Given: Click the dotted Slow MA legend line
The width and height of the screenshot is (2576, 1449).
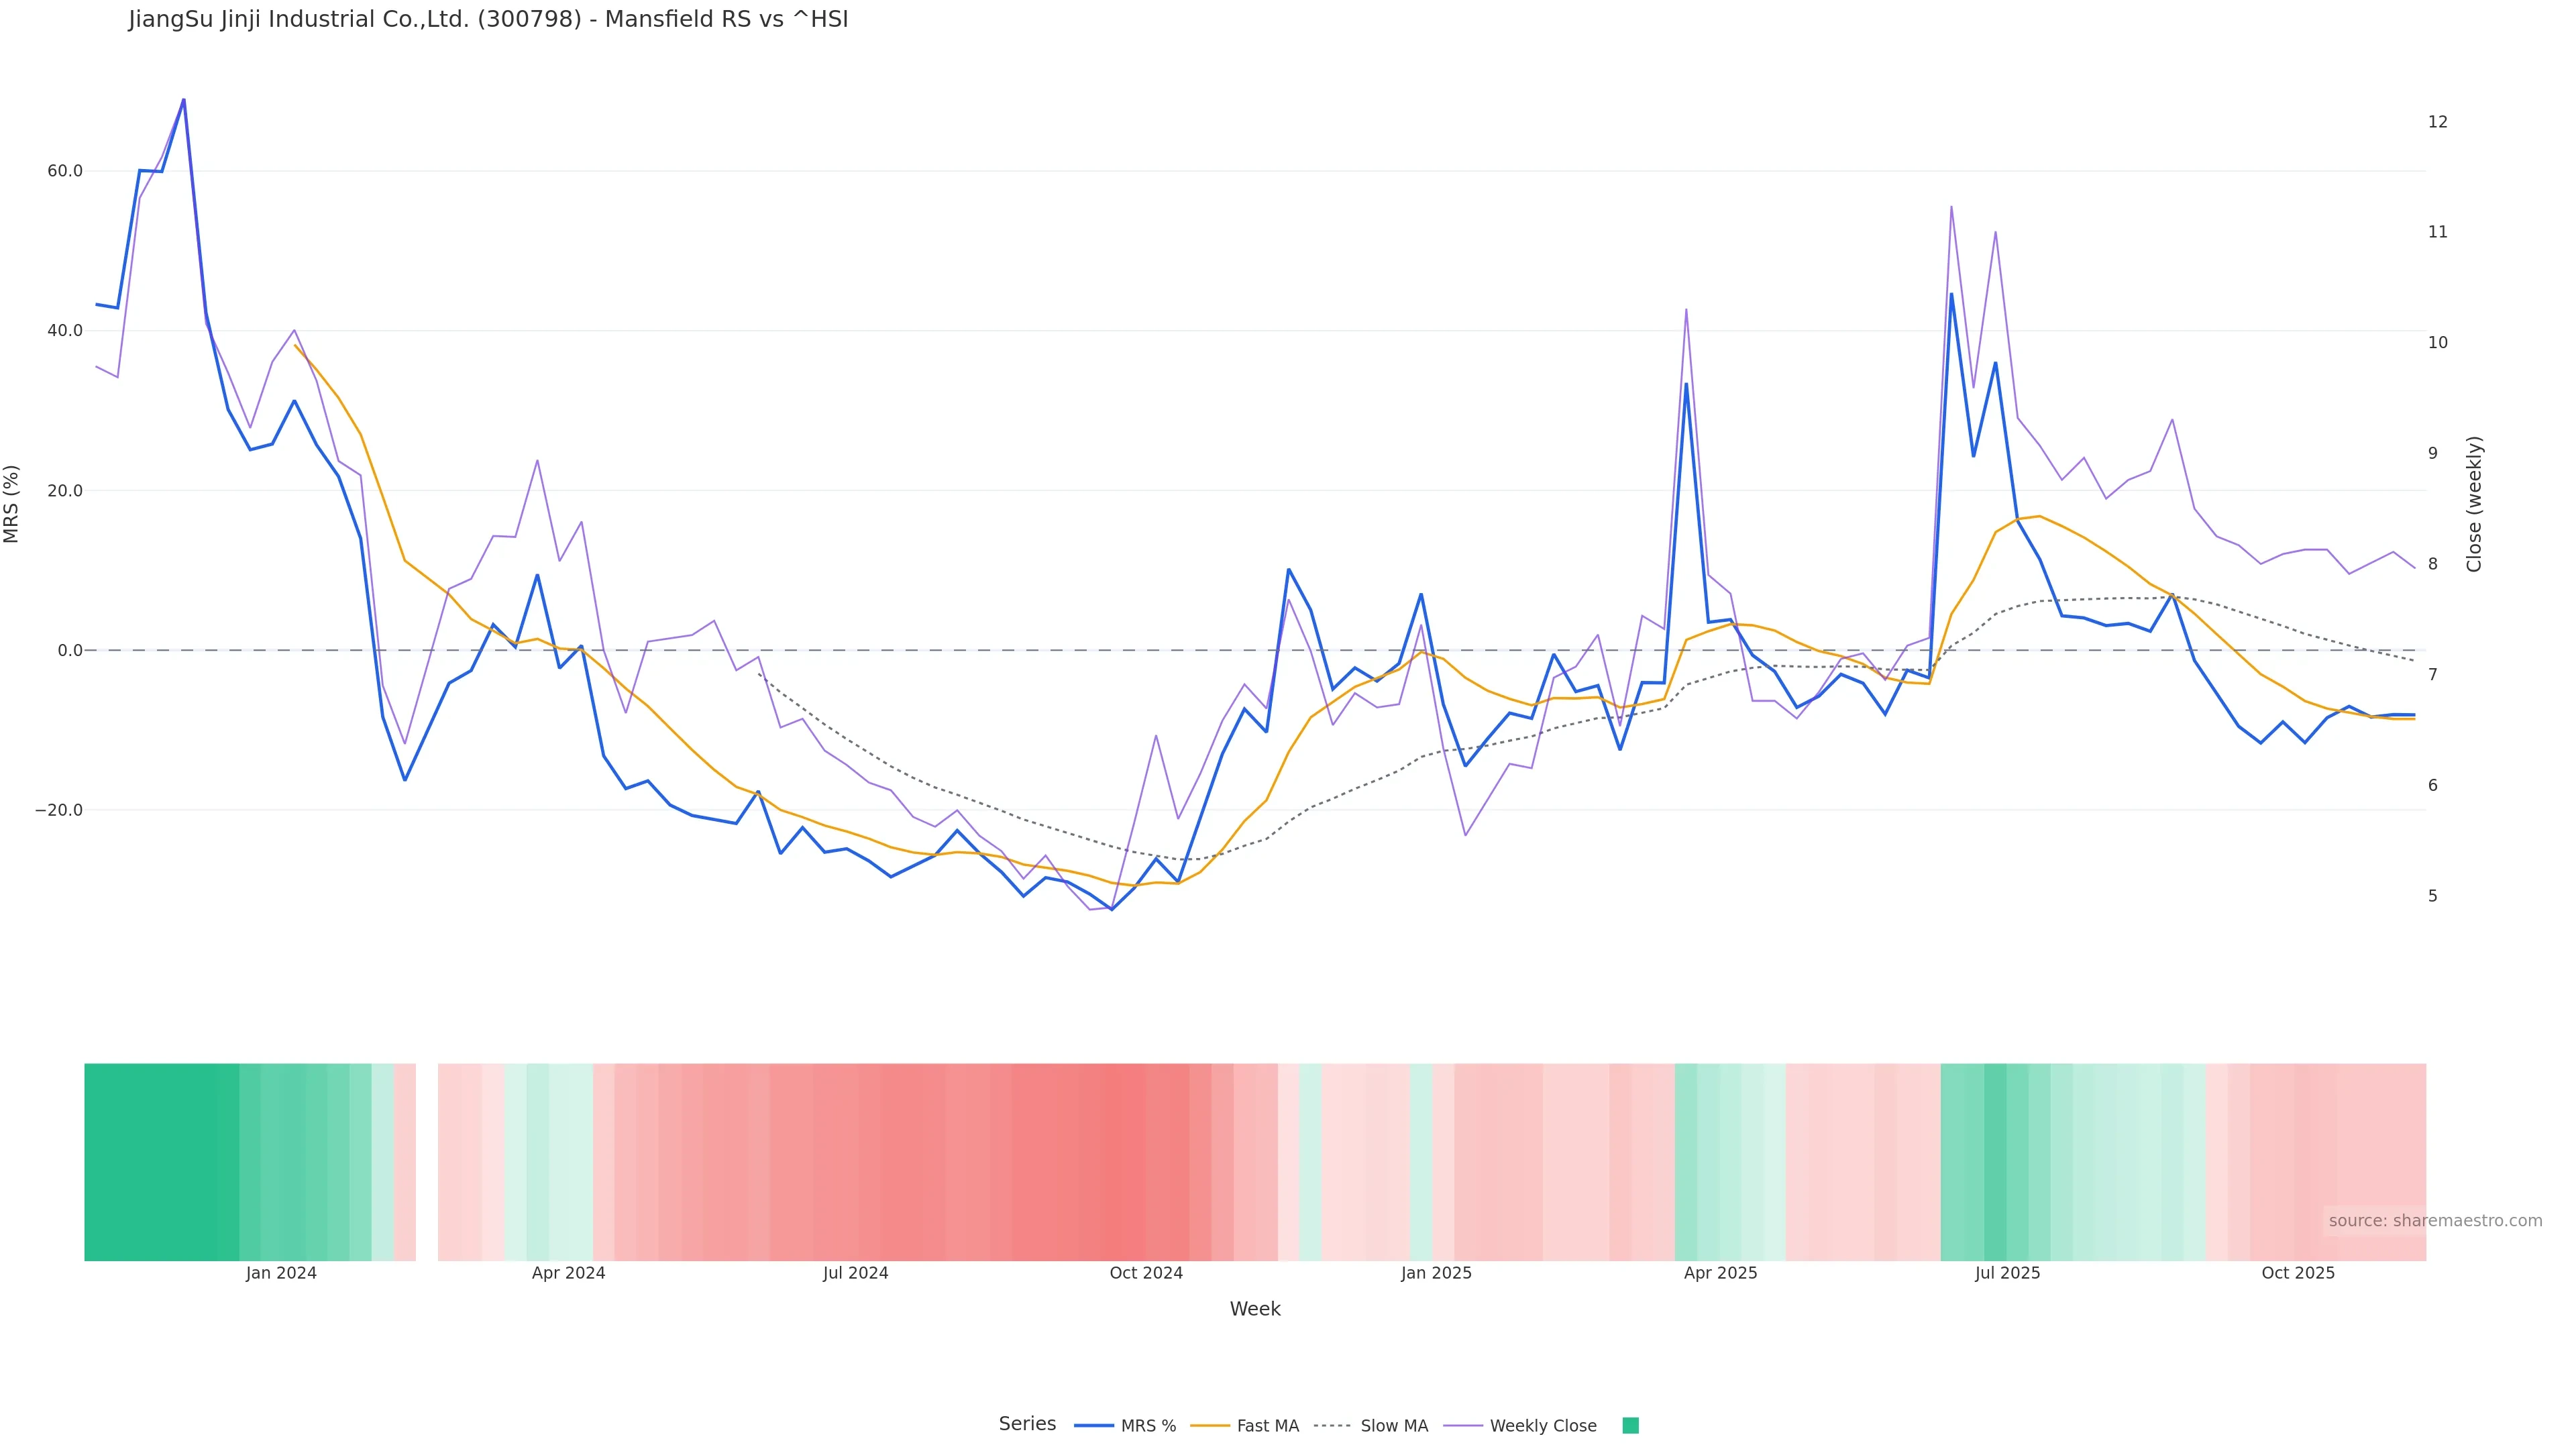Looking at the screenshot, I should (x=1332, y=1426).
